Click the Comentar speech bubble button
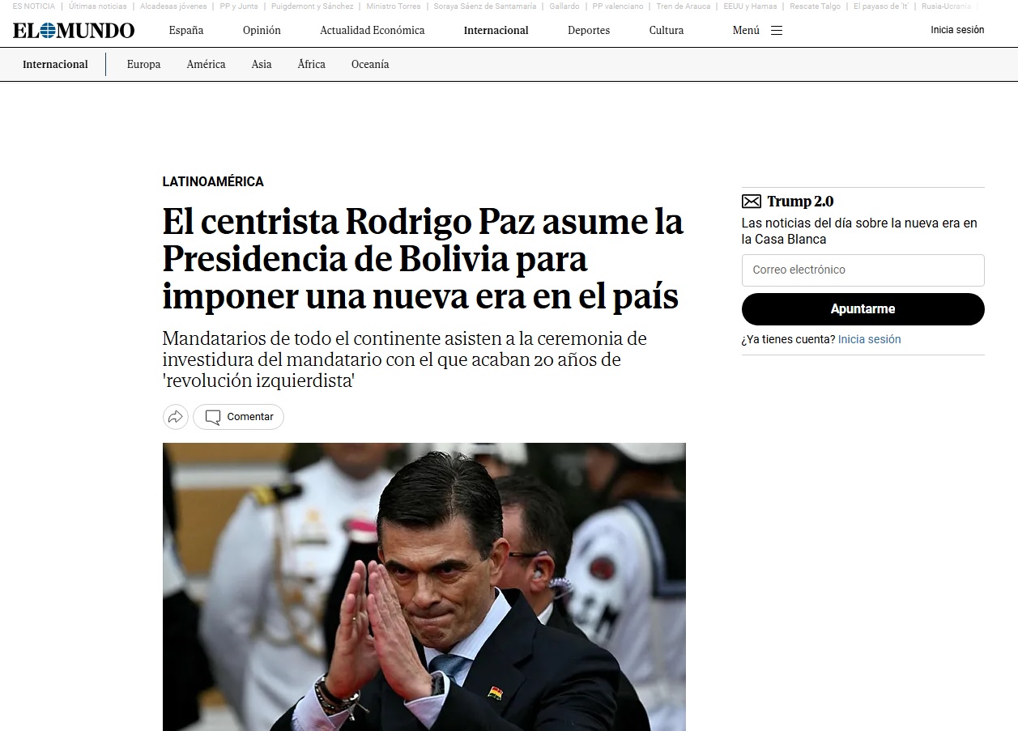1018x731 pixels. coord(238,417)
